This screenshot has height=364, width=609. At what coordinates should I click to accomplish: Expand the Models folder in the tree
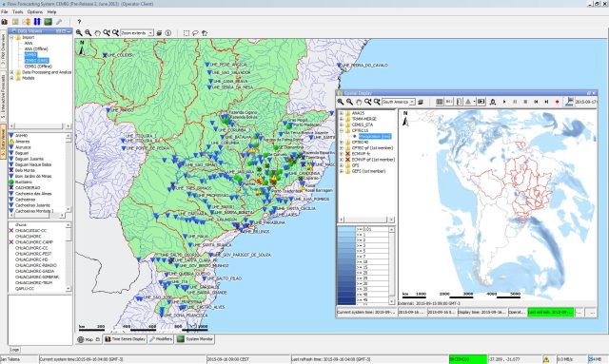point(11,78)
